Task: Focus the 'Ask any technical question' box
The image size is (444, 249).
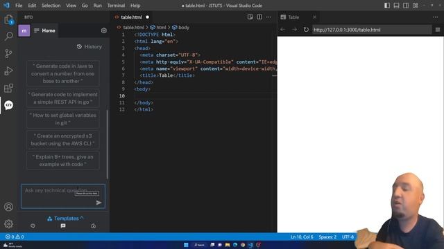Action: [63, 196]
